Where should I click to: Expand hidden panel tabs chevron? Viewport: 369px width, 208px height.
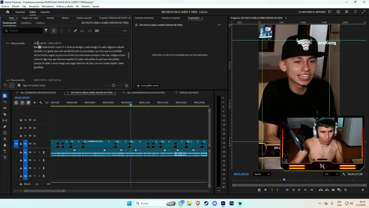pyautogui.click(x=129, y=18)
